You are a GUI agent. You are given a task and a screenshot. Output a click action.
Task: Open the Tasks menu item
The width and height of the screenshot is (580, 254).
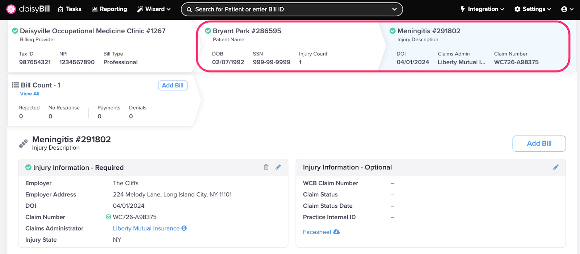[70, 9]
